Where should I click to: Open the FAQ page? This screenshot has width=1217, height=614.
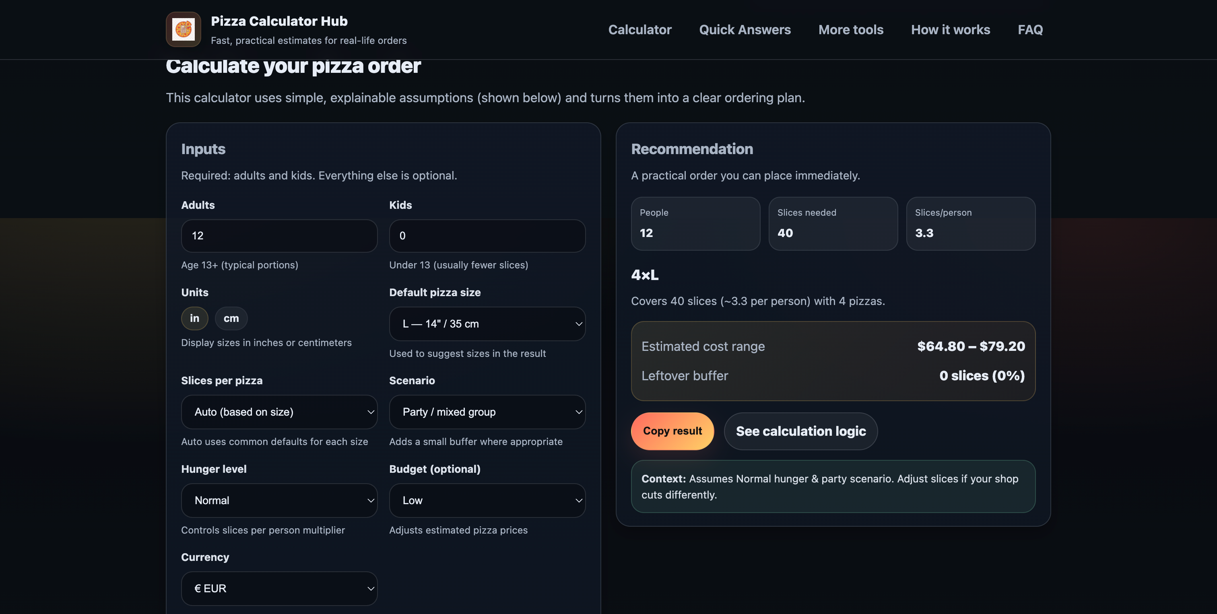(1030, 29)
